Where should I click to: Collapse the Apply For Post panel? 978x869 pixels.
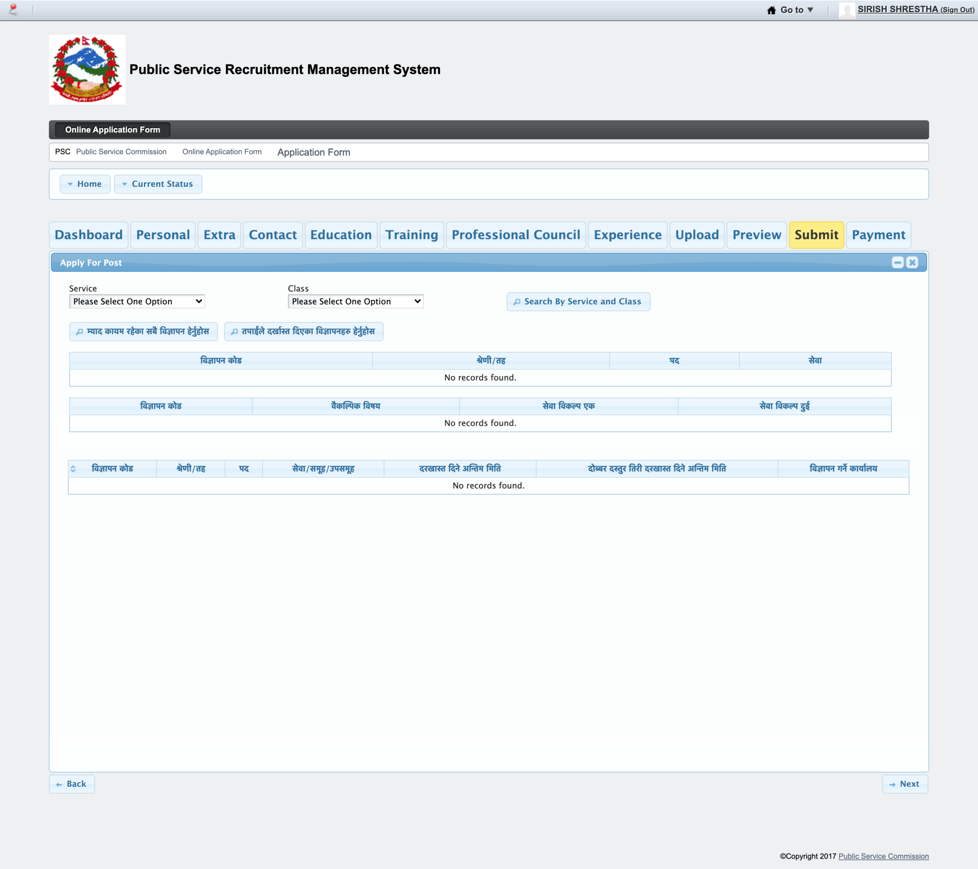[897, 262]
